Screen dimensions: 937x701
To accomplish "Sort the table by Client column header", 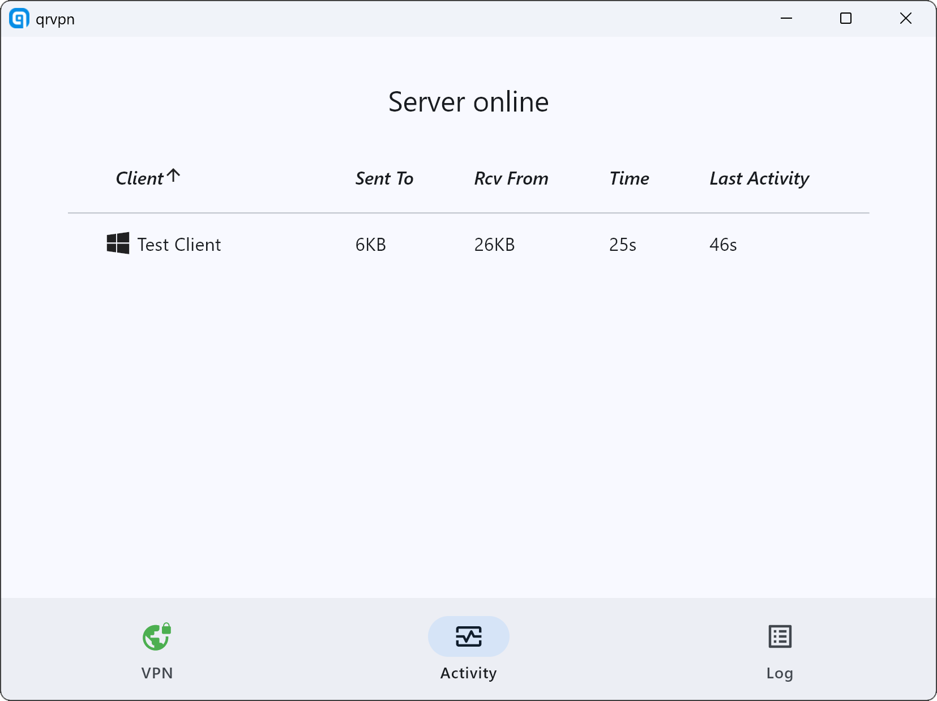I will click(139, 178).
